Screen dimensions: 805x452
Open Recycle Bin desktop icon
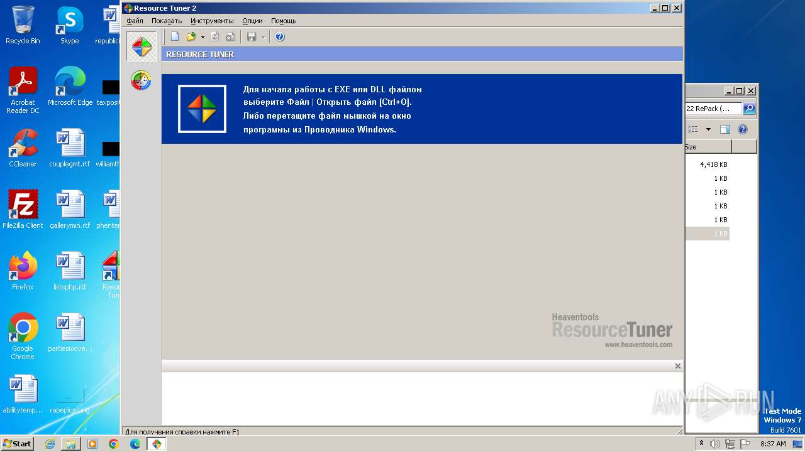[23, 25]
